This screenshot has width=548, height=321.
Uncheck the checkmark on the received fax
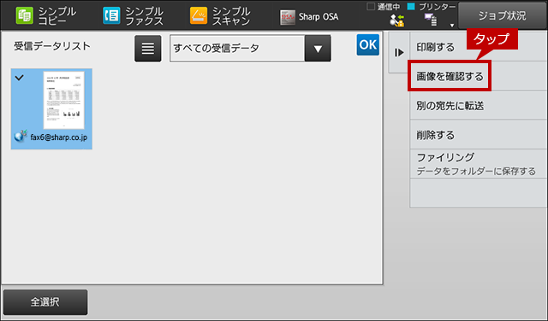click(x=19, y=78)
